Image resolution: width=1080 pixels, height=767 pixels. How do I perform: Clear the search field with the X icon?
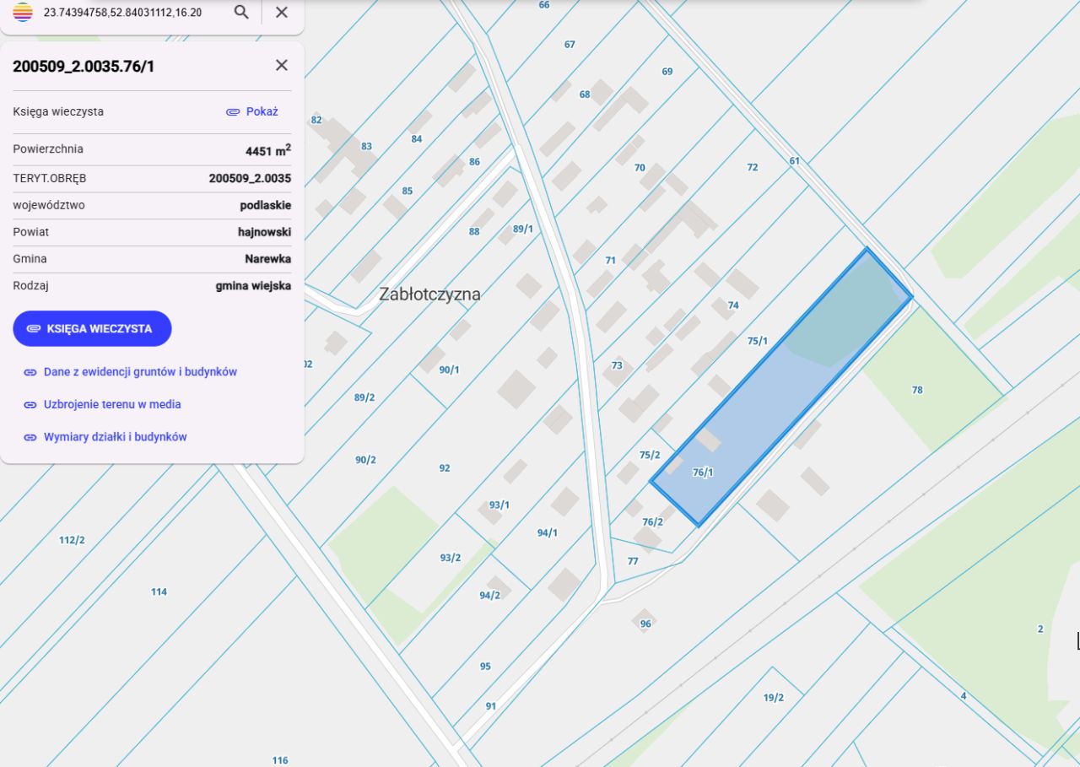coord(282,12)
